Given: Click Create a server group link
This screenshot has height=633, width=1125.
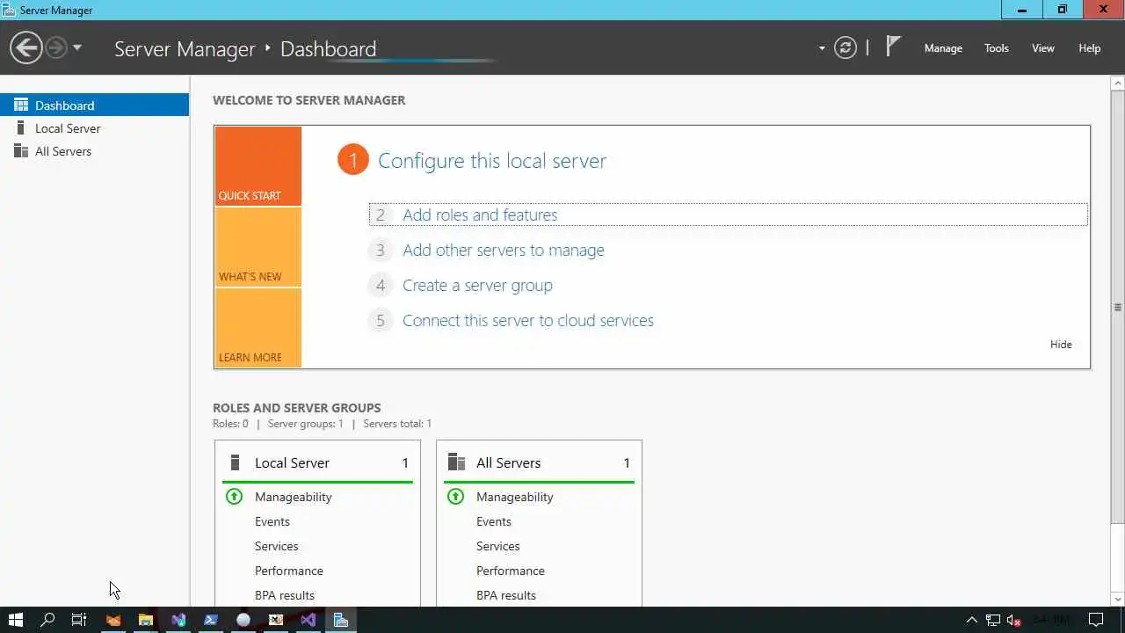Looking at the screenshot, I should pyautogui.click(x=477, y=286).
